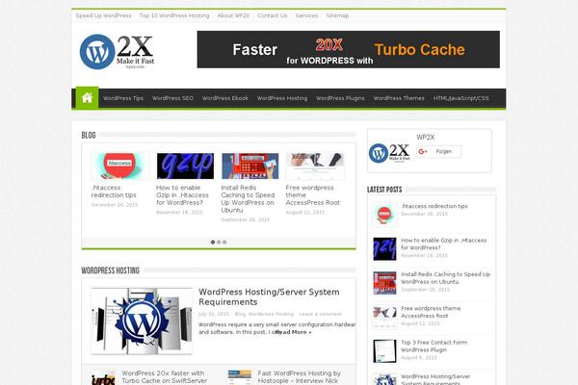Open Install Redis Caching slider title
This screenshot has width=578, height=385.
(248, 198)
